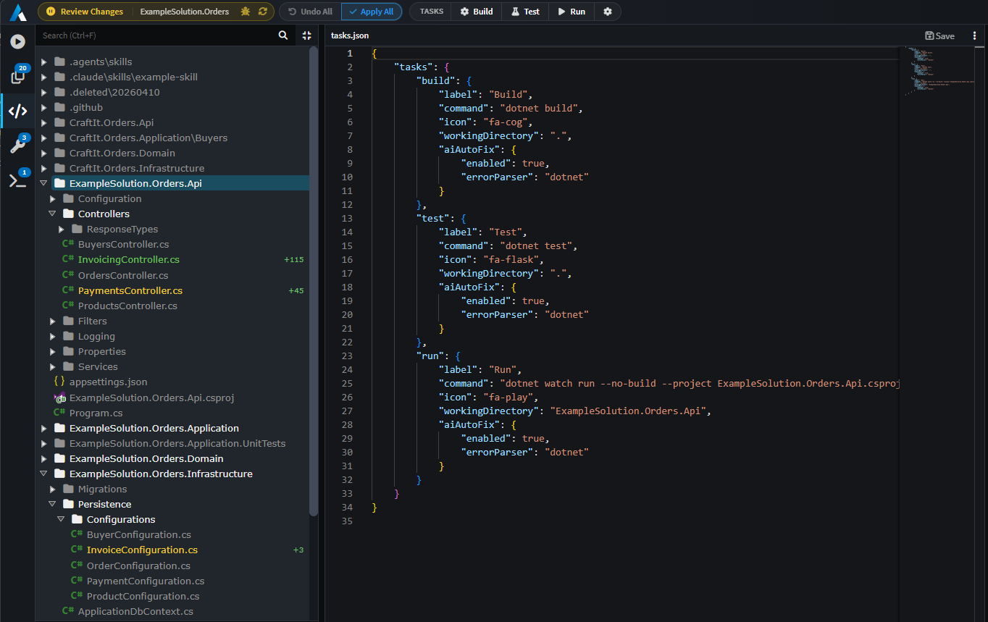The height and width of the screenshot is (622, 988).
Task: Click Apply All
Action: pos(372,12)
